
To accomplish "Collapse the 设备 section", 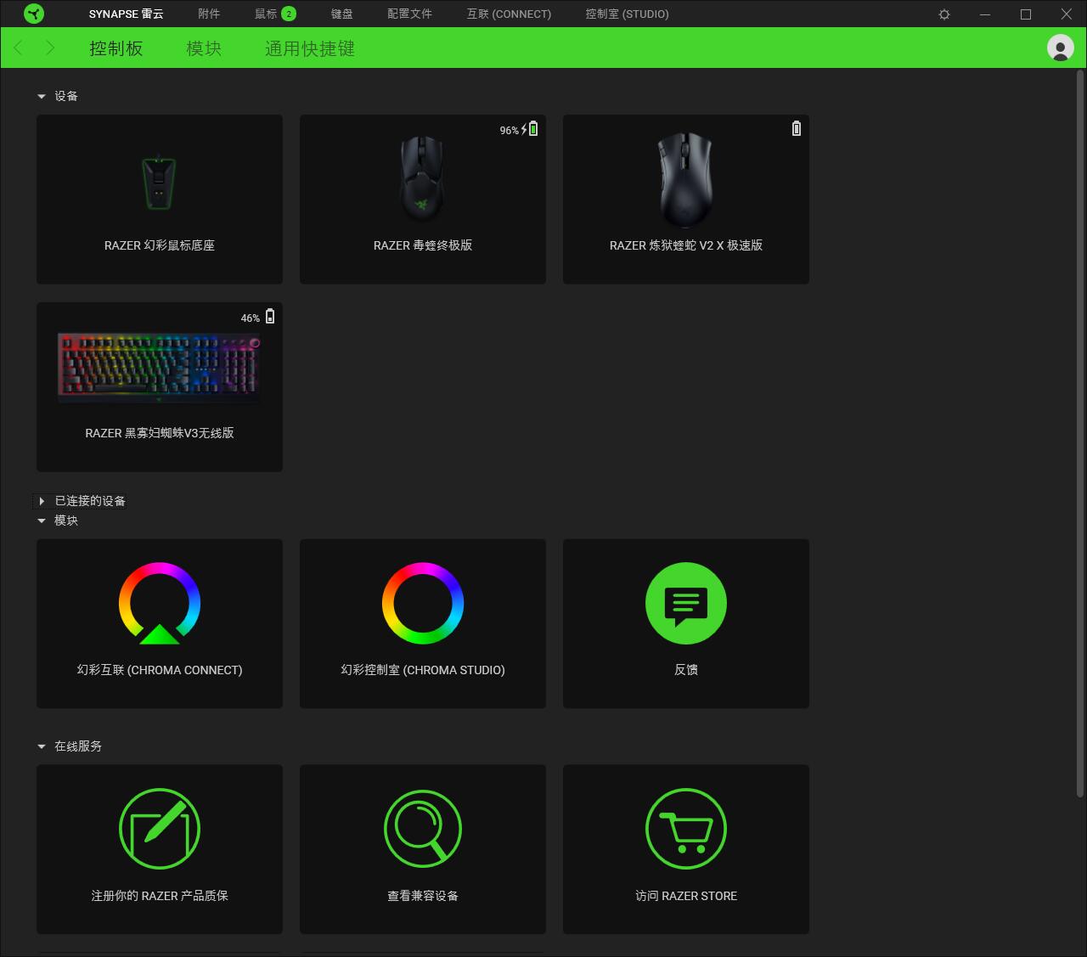I will (x=42, y=97).
